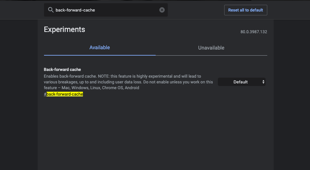Screen dimensions: 310x170
Task: Select the Back-forward cache experiment title
Action: pyautogui.click(x=62, y=70)
